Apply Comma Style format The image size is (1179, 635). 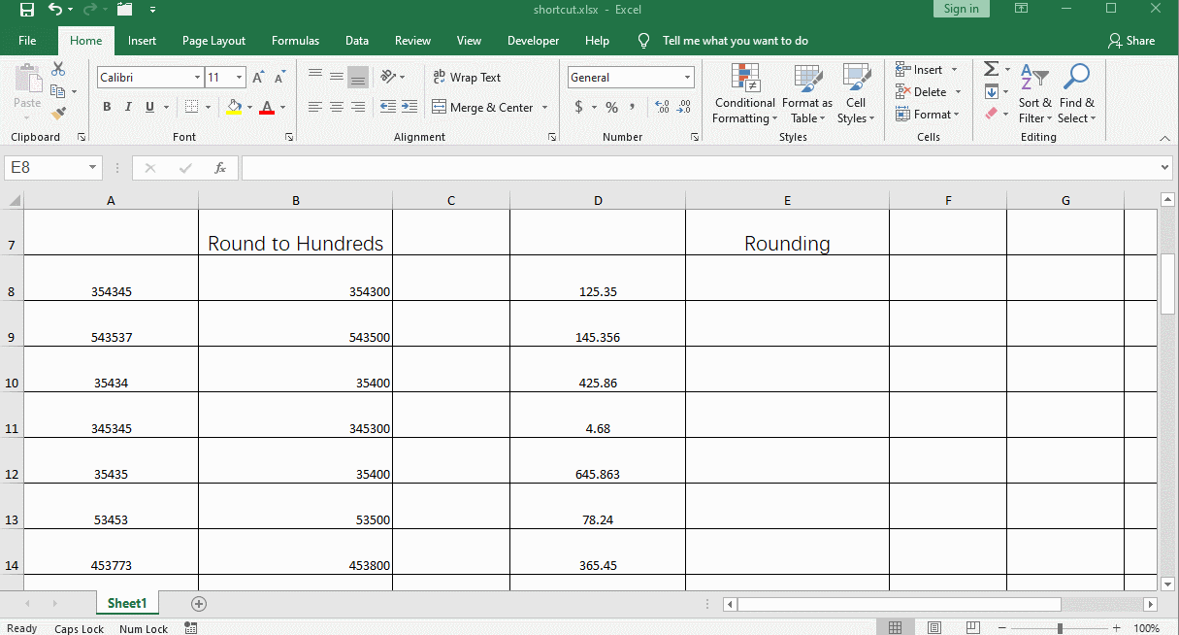[633, 107]
